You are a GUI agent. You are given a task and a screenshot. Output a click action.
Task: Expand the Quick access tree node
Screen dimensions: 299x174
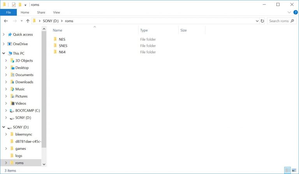4,34
